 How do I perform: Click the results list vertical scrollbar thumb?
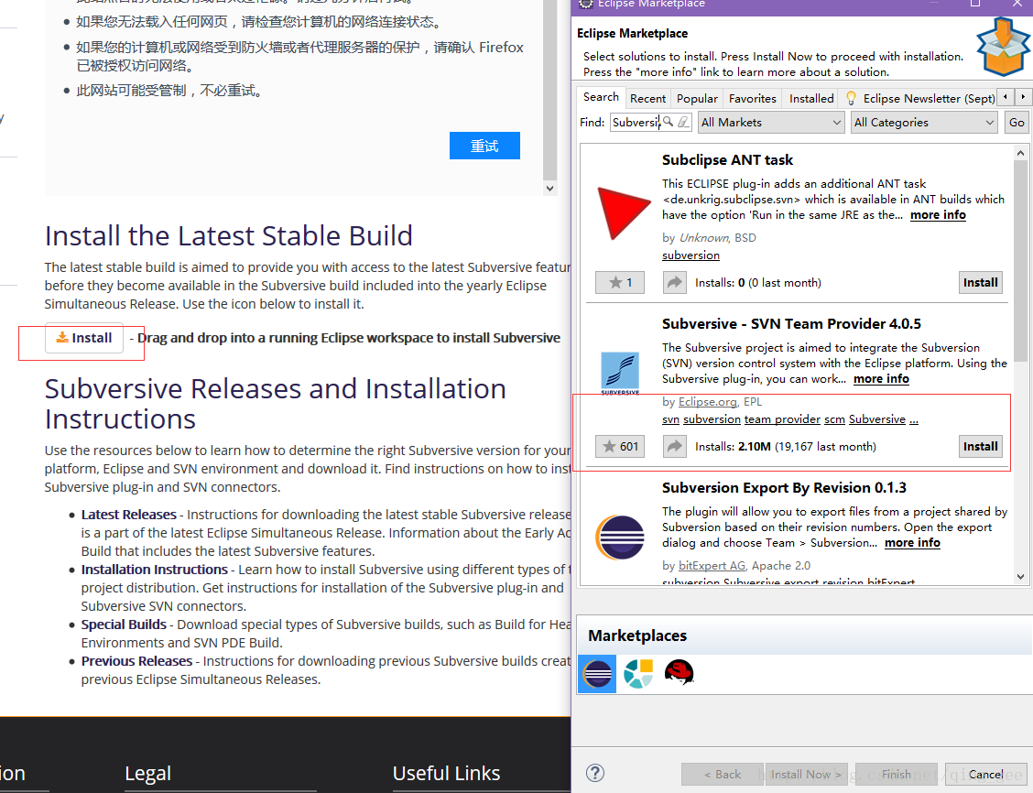pyautogui.click(x=1020, y=261)
